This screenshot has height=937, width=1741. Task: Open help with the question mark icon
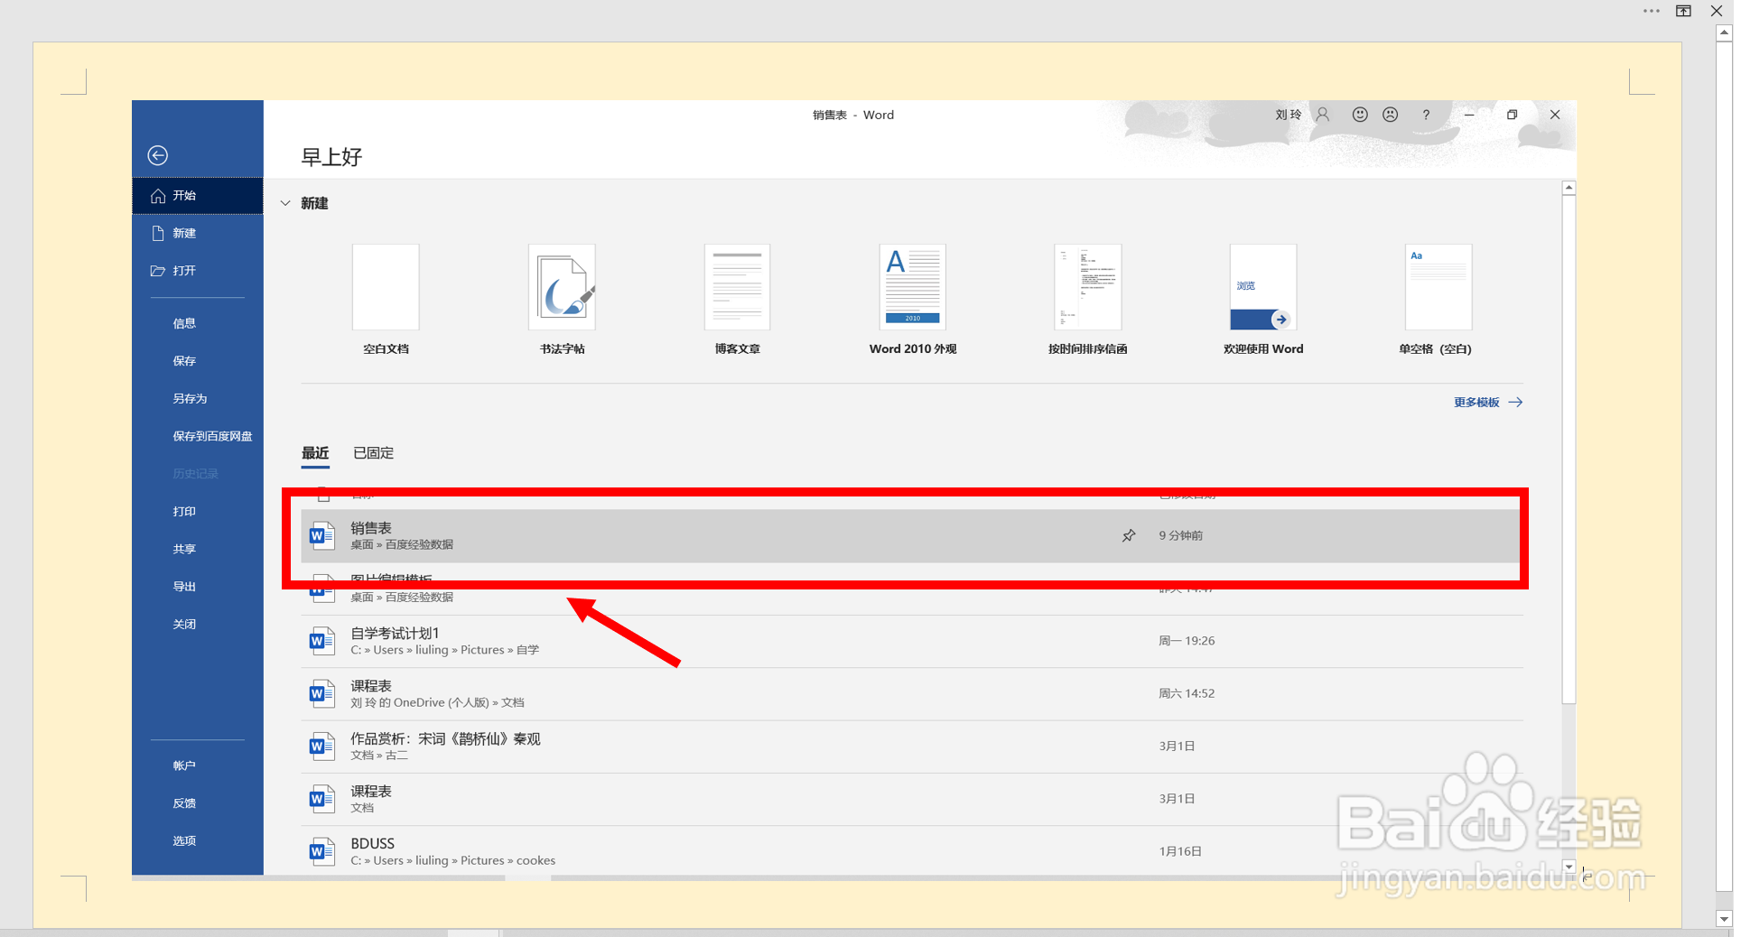click(x=1426, y=115)
